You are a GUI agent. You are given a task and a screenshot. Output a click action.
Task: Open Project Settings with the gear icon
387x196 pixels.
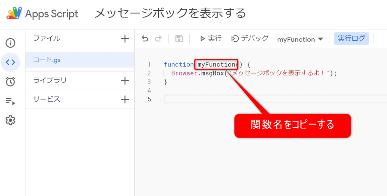click(11, 120)
